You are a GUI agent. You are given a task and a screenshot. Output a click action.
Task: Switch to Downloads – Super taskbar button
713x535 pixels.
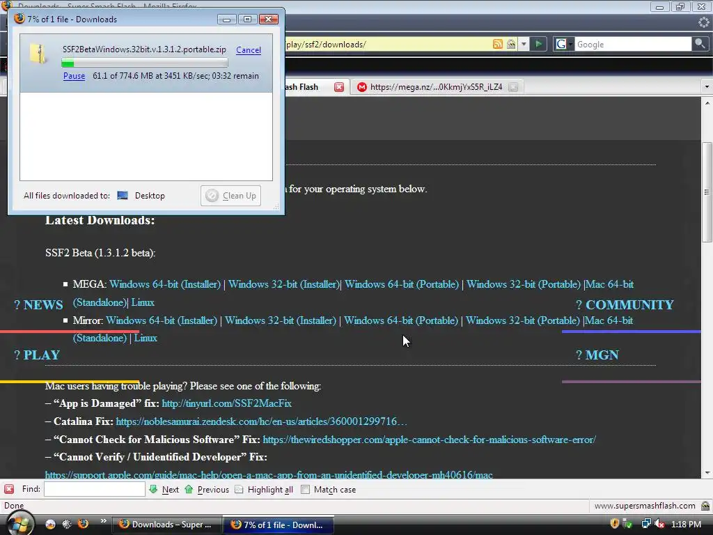pos(167,525)
